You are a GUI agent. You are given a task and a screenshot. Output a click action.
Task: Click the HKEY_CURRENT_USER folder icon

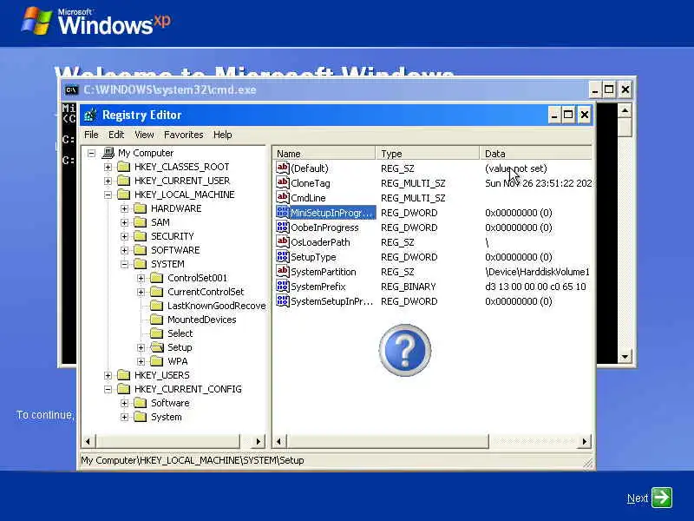click(x=124, y=181)
